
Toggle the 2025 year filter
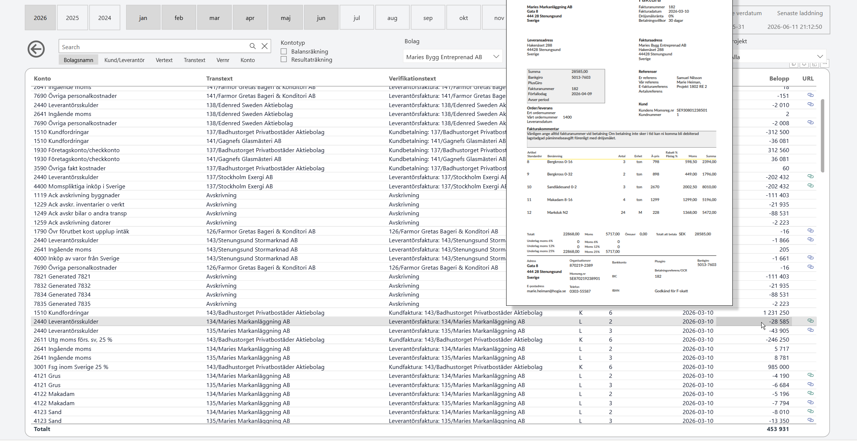72,18
